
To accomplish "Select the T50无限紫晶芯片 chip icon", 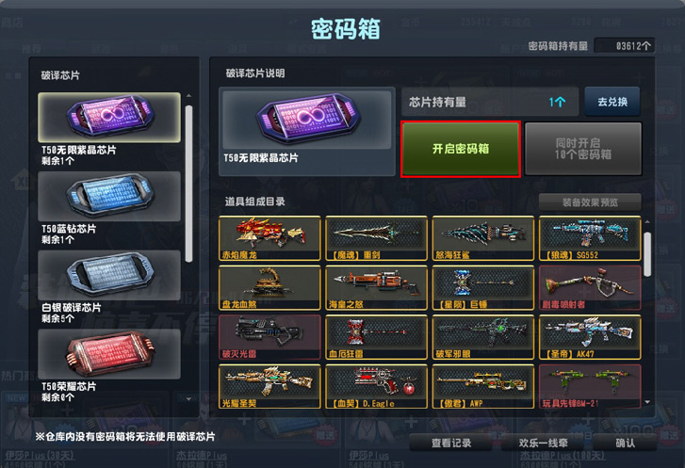I will 109,117.
